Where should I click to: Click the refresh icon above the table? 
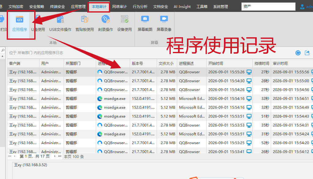[x=298, y=53]
